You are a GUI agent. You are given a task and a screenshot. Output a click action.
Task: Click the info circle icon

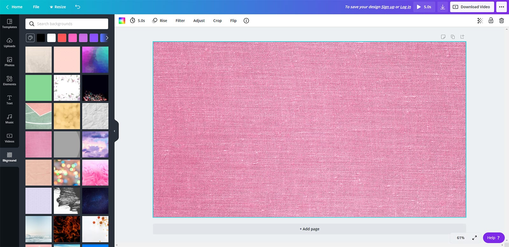[246, 21]
